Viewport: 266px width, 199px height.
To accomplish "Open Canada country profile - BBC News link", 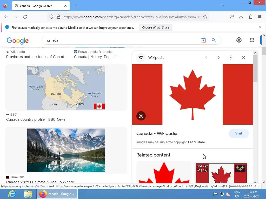I will (36, 119).
